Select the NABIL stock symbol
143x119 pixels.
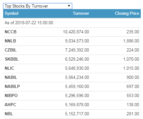click(11, 77)
